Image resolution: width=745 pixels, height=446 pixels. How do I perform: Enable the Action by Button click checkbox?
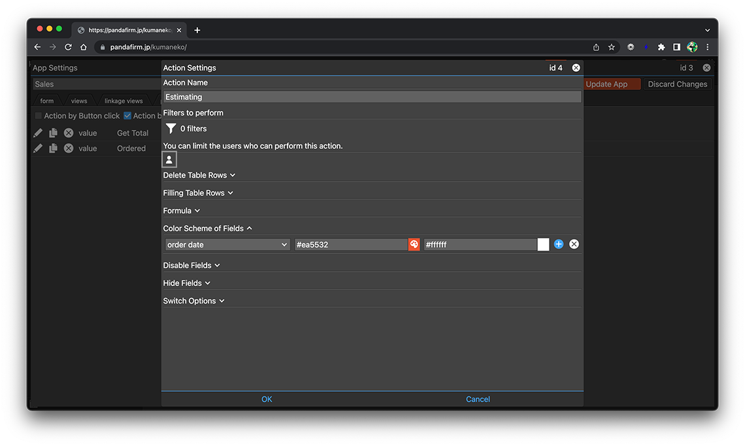[39, 116]
